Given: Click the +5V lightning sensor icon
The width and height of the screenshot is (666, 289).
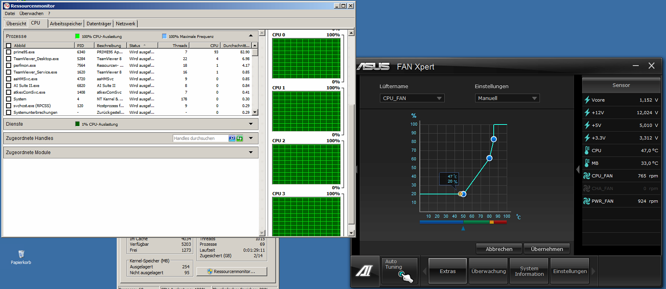Looking at the screenshot, I should coord(587,125).
